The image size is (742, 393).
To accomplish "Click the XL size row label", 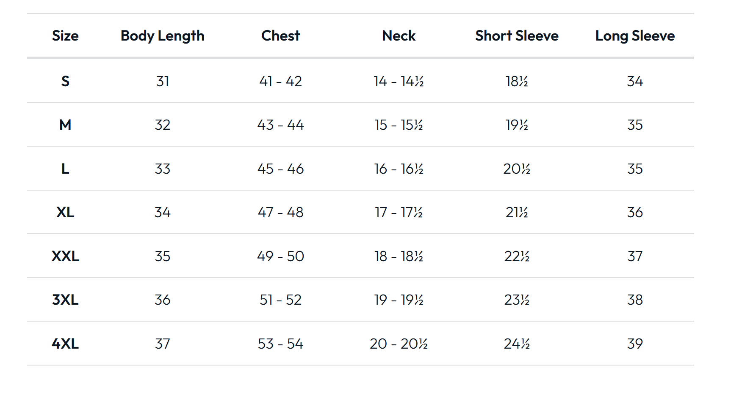I will pyautogui.click(x=65, y=212).
